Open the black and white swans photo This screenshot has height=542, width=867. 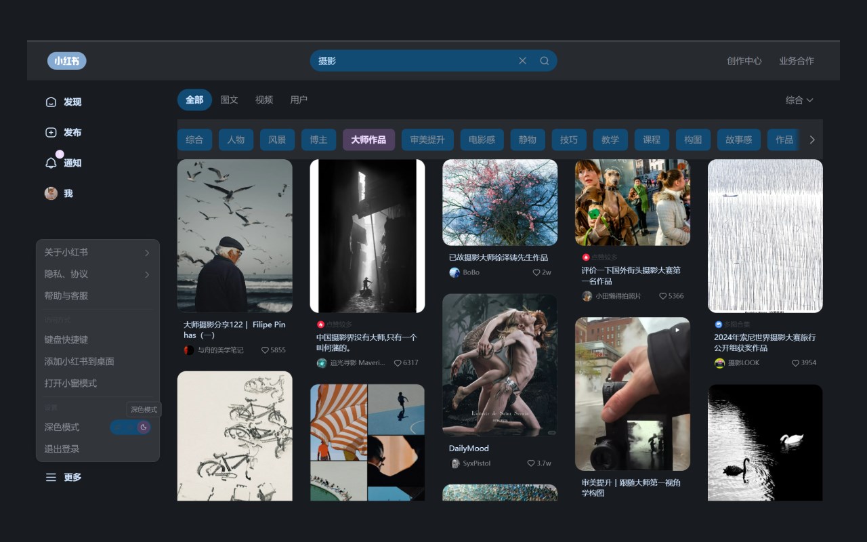765,443
